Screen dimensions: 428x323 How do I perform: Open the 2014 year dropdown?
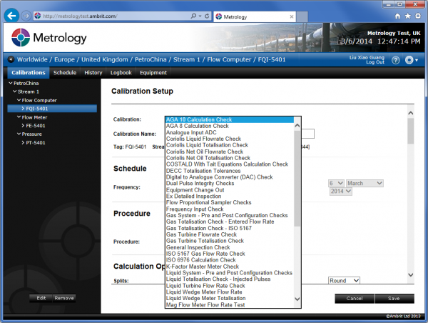click(x=341, y=192)
